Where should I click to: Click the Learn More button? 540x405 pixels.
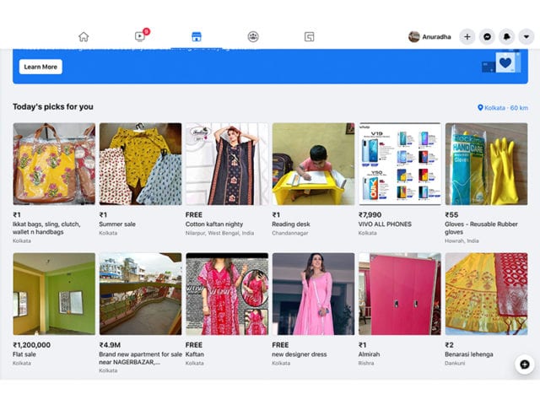(40, 67)
